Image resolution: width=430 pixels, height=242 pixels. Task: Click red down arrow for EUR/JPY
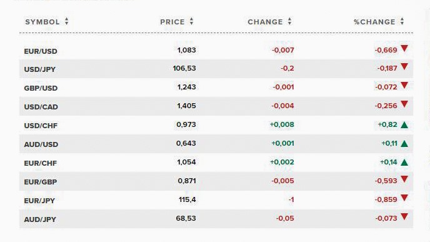point(404,198)
